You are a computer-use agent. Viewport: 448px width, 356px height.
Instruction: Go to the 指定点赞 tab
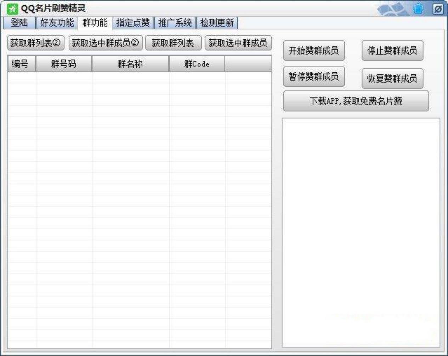[x=133, y=23]
